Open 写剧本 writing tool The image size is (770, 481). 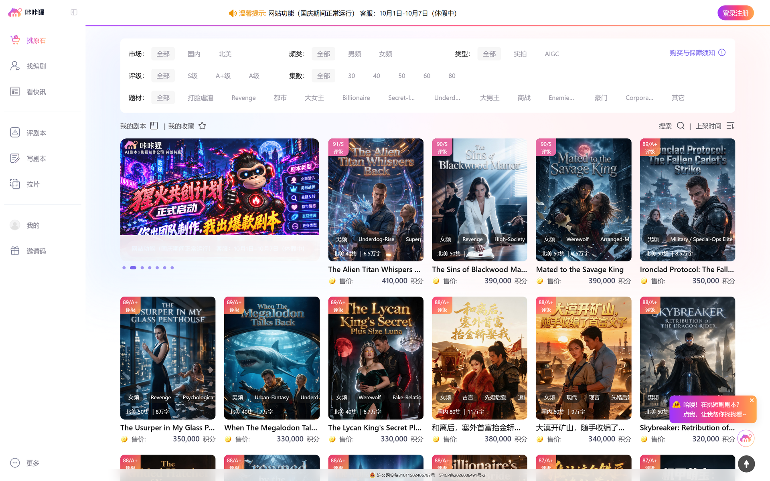(28, 158)
